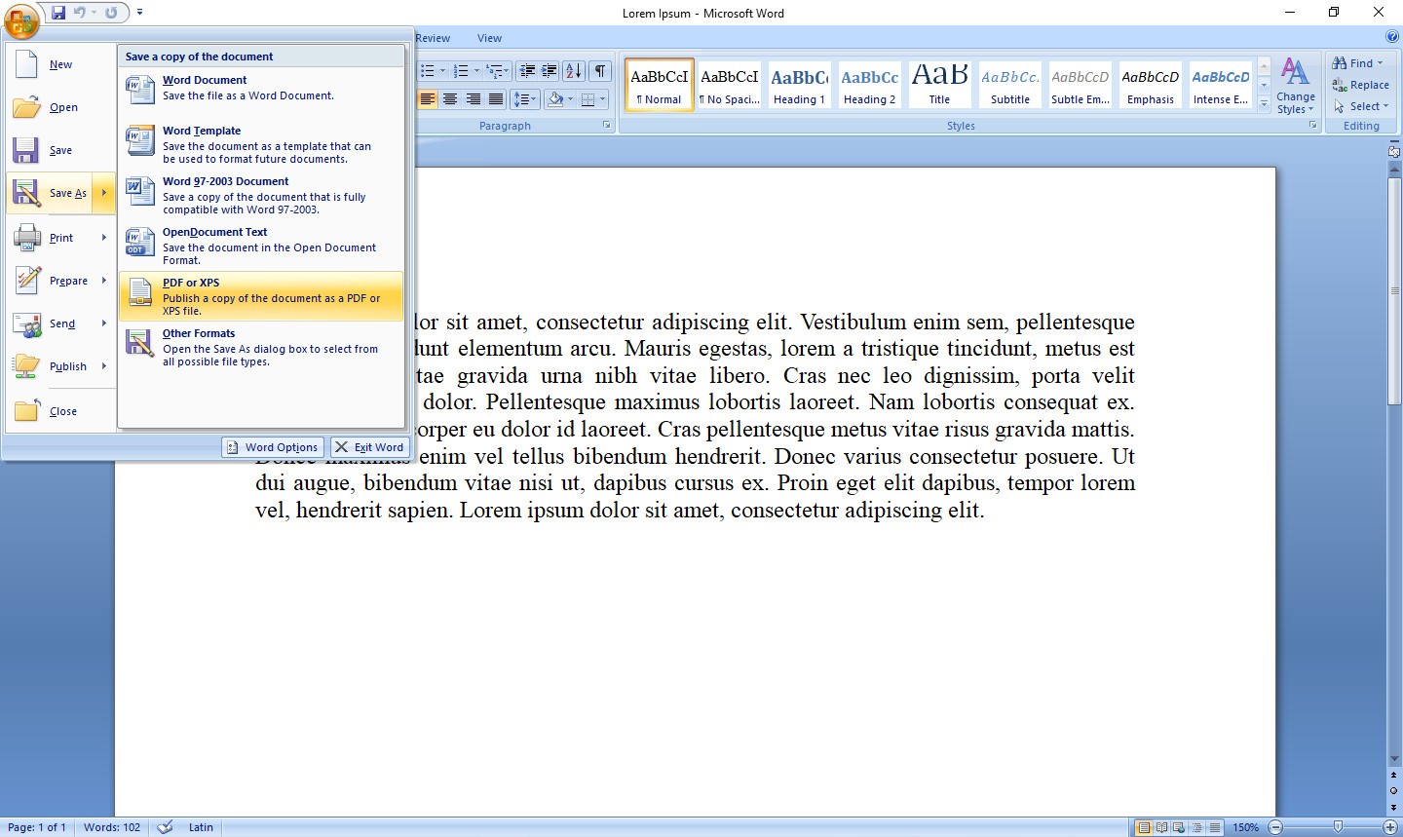
Task: Open the Line Spacing dropdown
Action: point(526,99)
